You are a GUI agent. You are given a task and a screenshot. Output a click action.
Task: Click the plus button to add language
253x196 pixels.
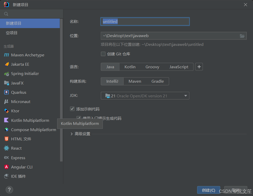coord(199,67)
